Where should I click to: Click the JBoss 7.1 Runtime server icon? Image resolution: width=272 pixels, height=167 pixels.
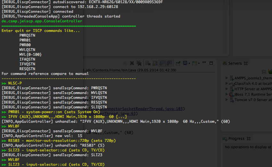coord(231,94)
